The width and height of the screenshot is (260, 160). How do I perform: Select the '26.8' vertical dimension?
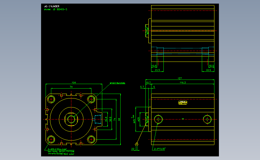[106, 119]
